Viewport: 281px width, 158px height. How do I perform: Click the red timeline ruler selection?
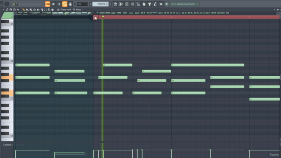(186, 17)
